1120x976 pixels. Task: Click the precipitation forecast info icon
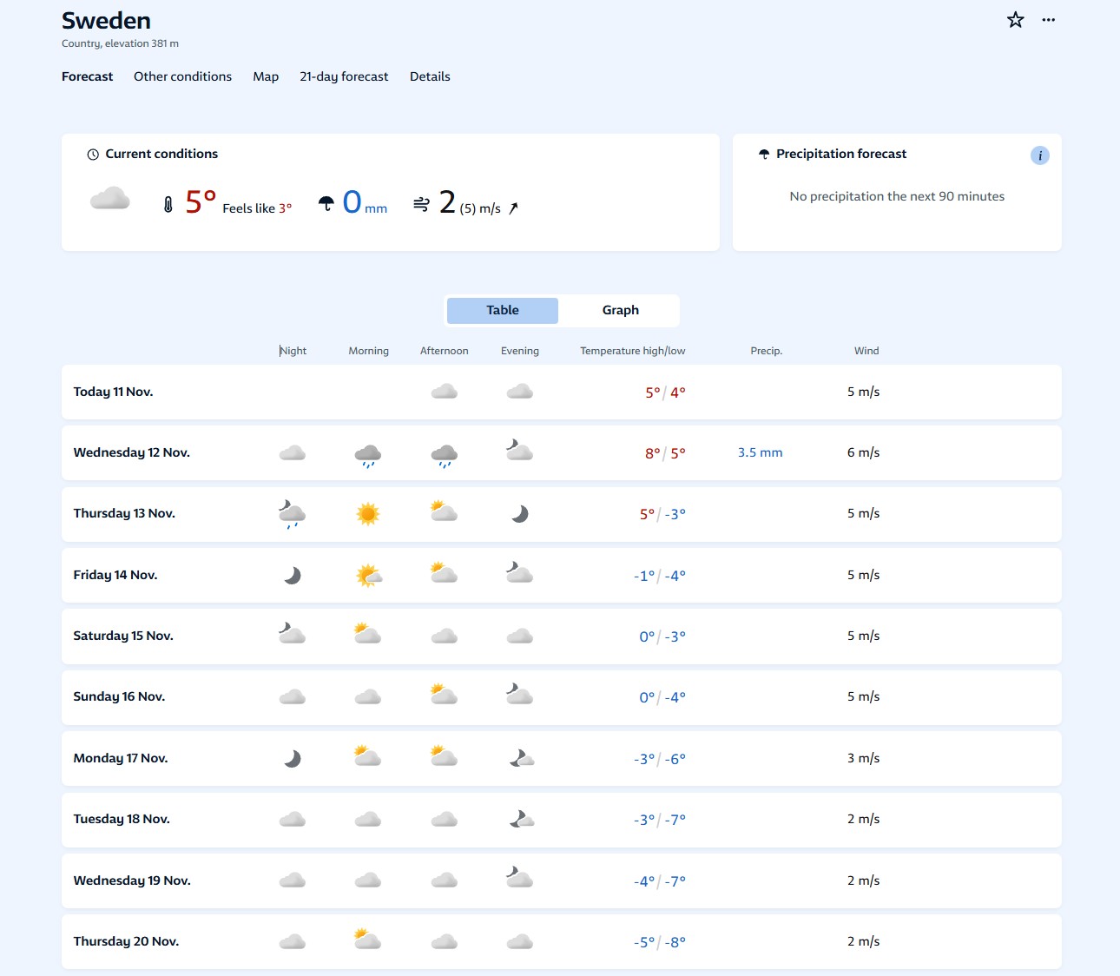[x=1040, y=155]
